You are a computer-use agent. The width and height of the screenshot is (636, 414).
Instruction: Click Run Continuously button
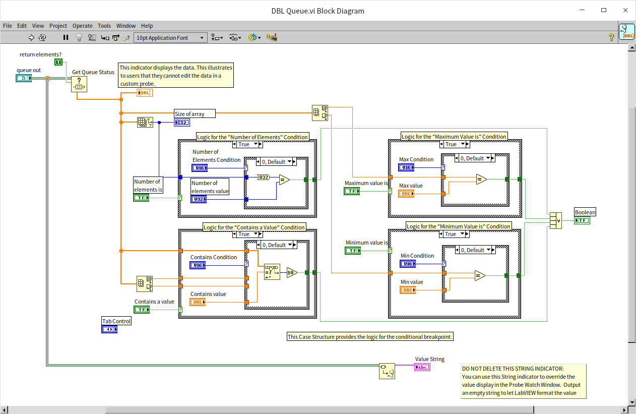[x=43, y=38]
